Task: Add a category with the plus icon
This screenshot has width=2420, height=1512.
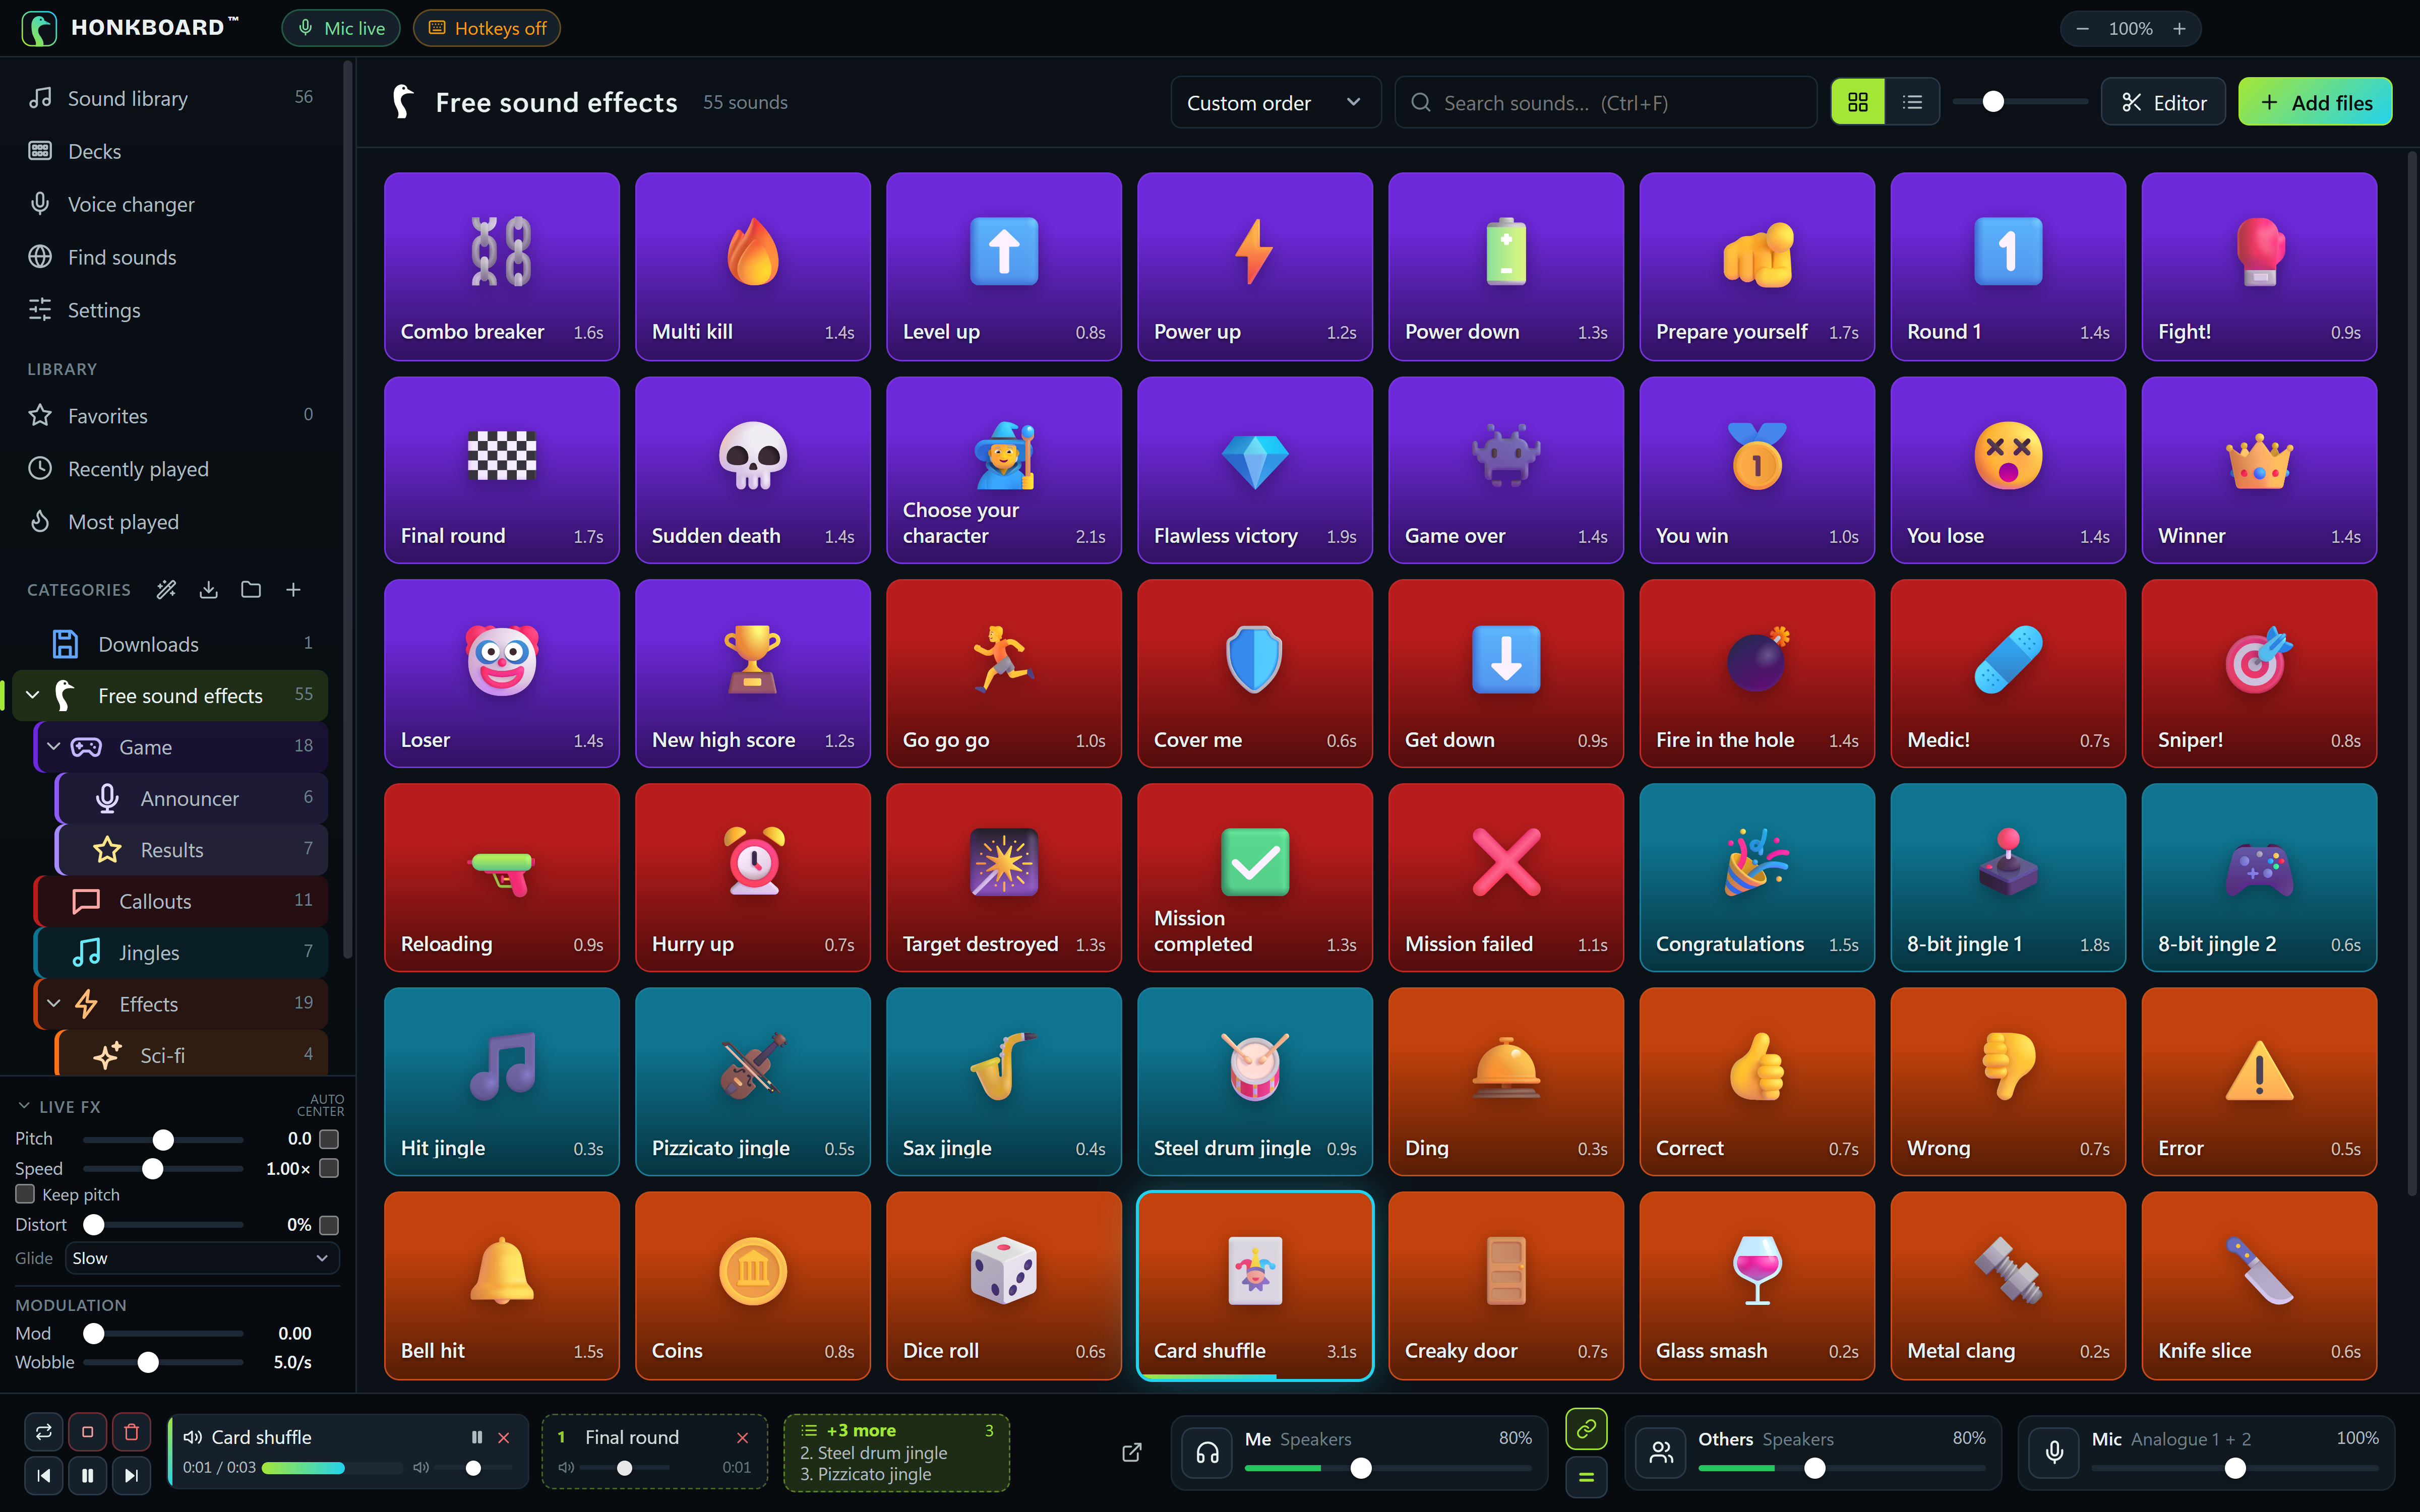Action: point(293,590)
